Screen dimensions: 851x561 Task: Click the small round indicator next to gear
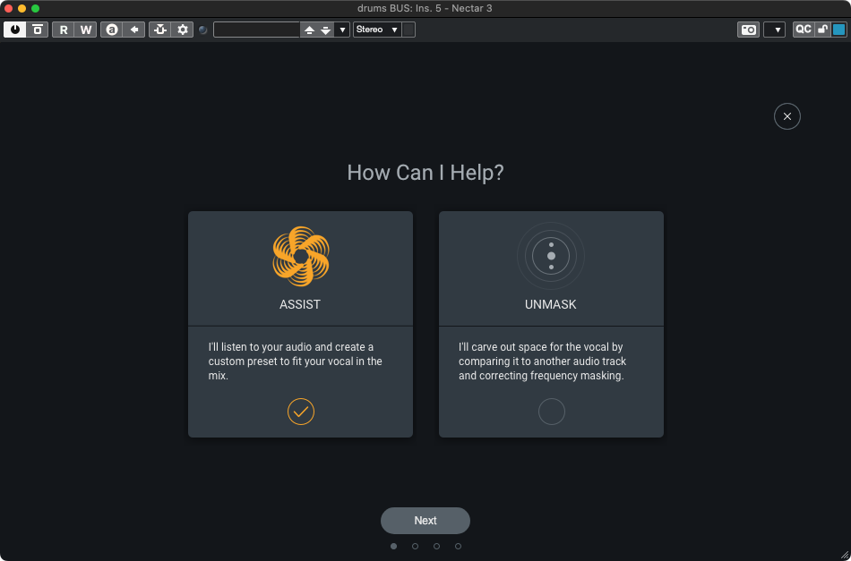tap(203, 30)
